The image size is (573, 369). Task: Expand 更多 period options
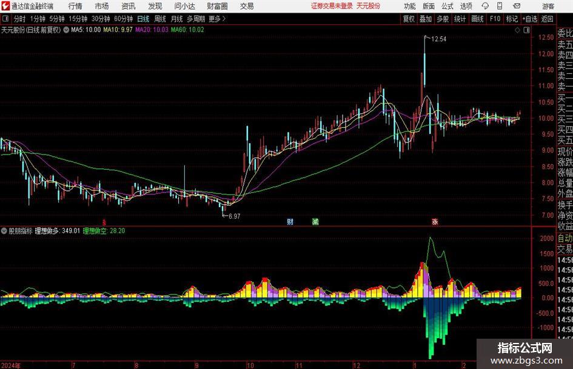[217, 19]
